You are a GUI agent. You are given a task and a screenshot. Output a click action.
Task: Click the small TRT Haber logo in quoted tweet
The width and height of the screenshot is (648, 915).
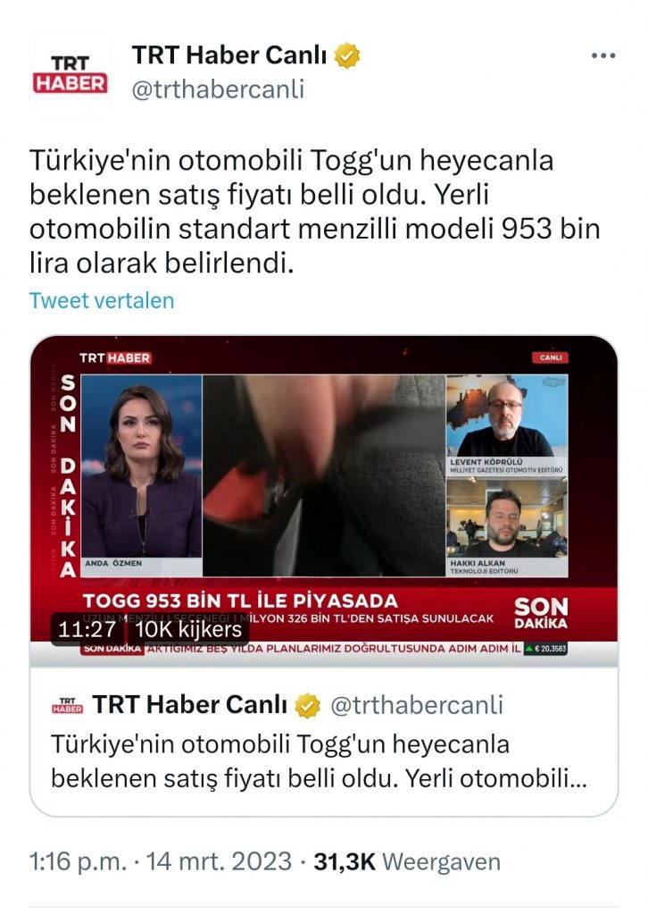[68, 706]
